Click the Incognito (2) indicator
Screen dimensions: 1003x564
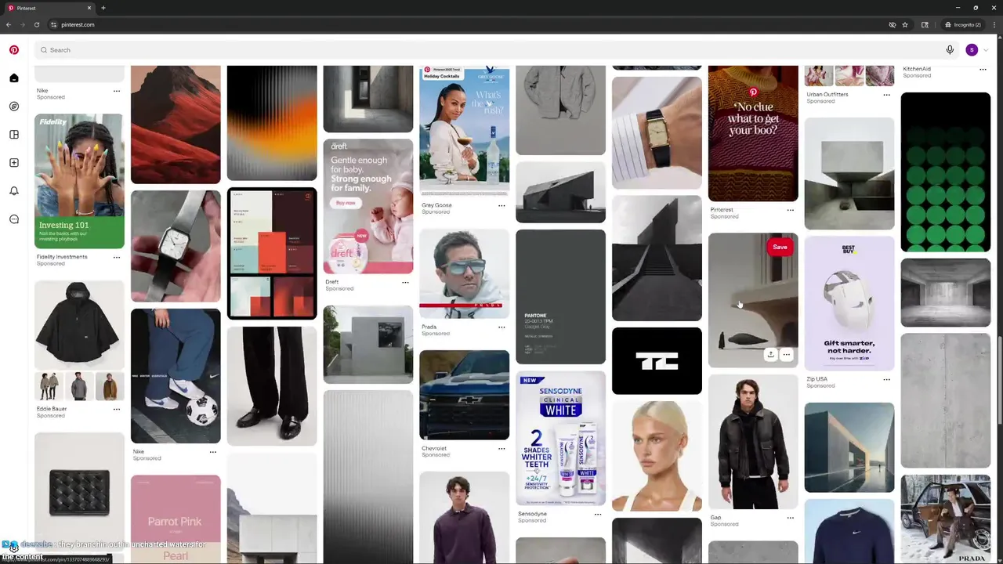coord(963,24)
